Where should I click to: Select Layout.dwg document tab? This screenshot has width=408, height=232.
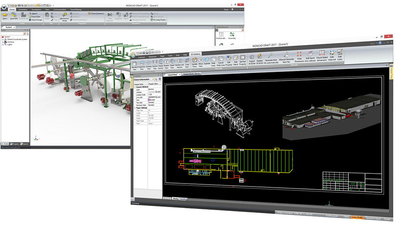(x=172, y=75)
